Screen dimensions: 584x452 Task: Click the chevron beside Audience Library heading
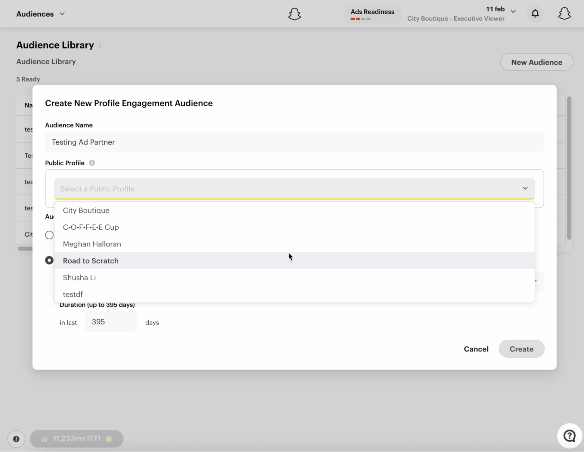pos(100,45)
